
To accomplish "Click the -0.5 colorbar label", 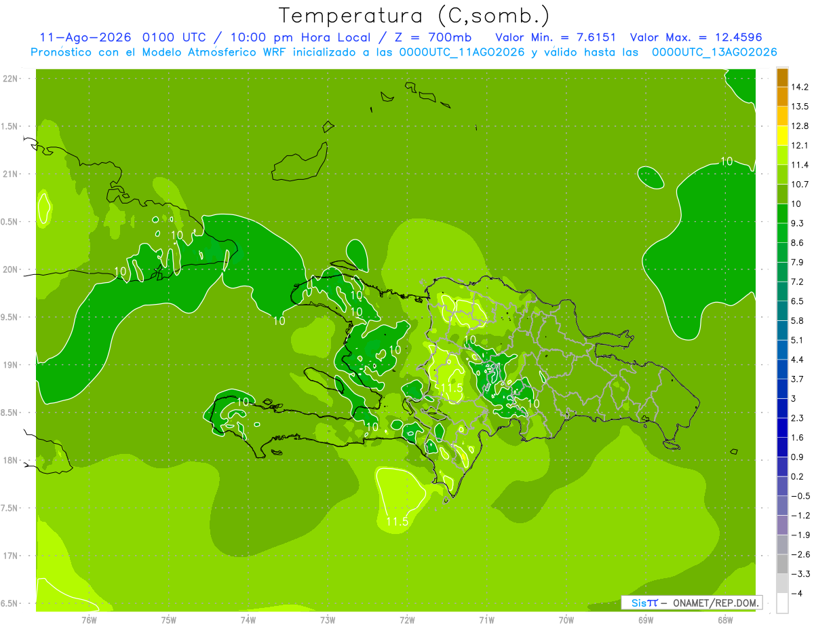I will [800, 496].
